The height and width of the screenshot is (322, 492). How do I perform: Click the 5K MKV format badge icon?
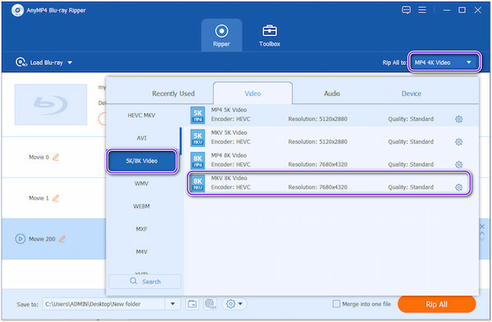(198, 138)
